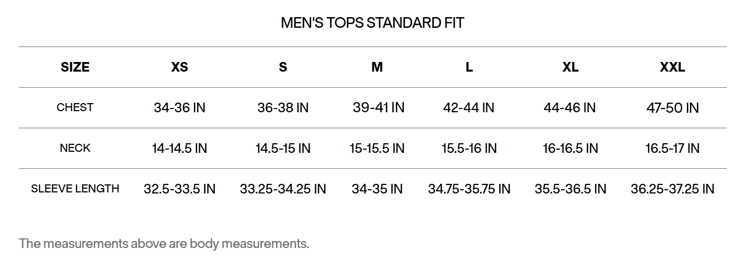Click sleeve length 34.75-35.75 IN

pos(469,189)
